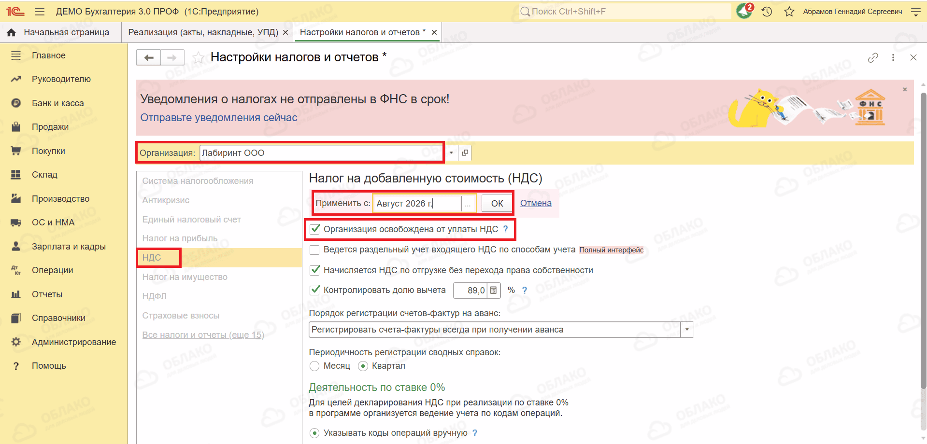Add page to favorites with star icon
927x444 pixels.
pos(198,58)
